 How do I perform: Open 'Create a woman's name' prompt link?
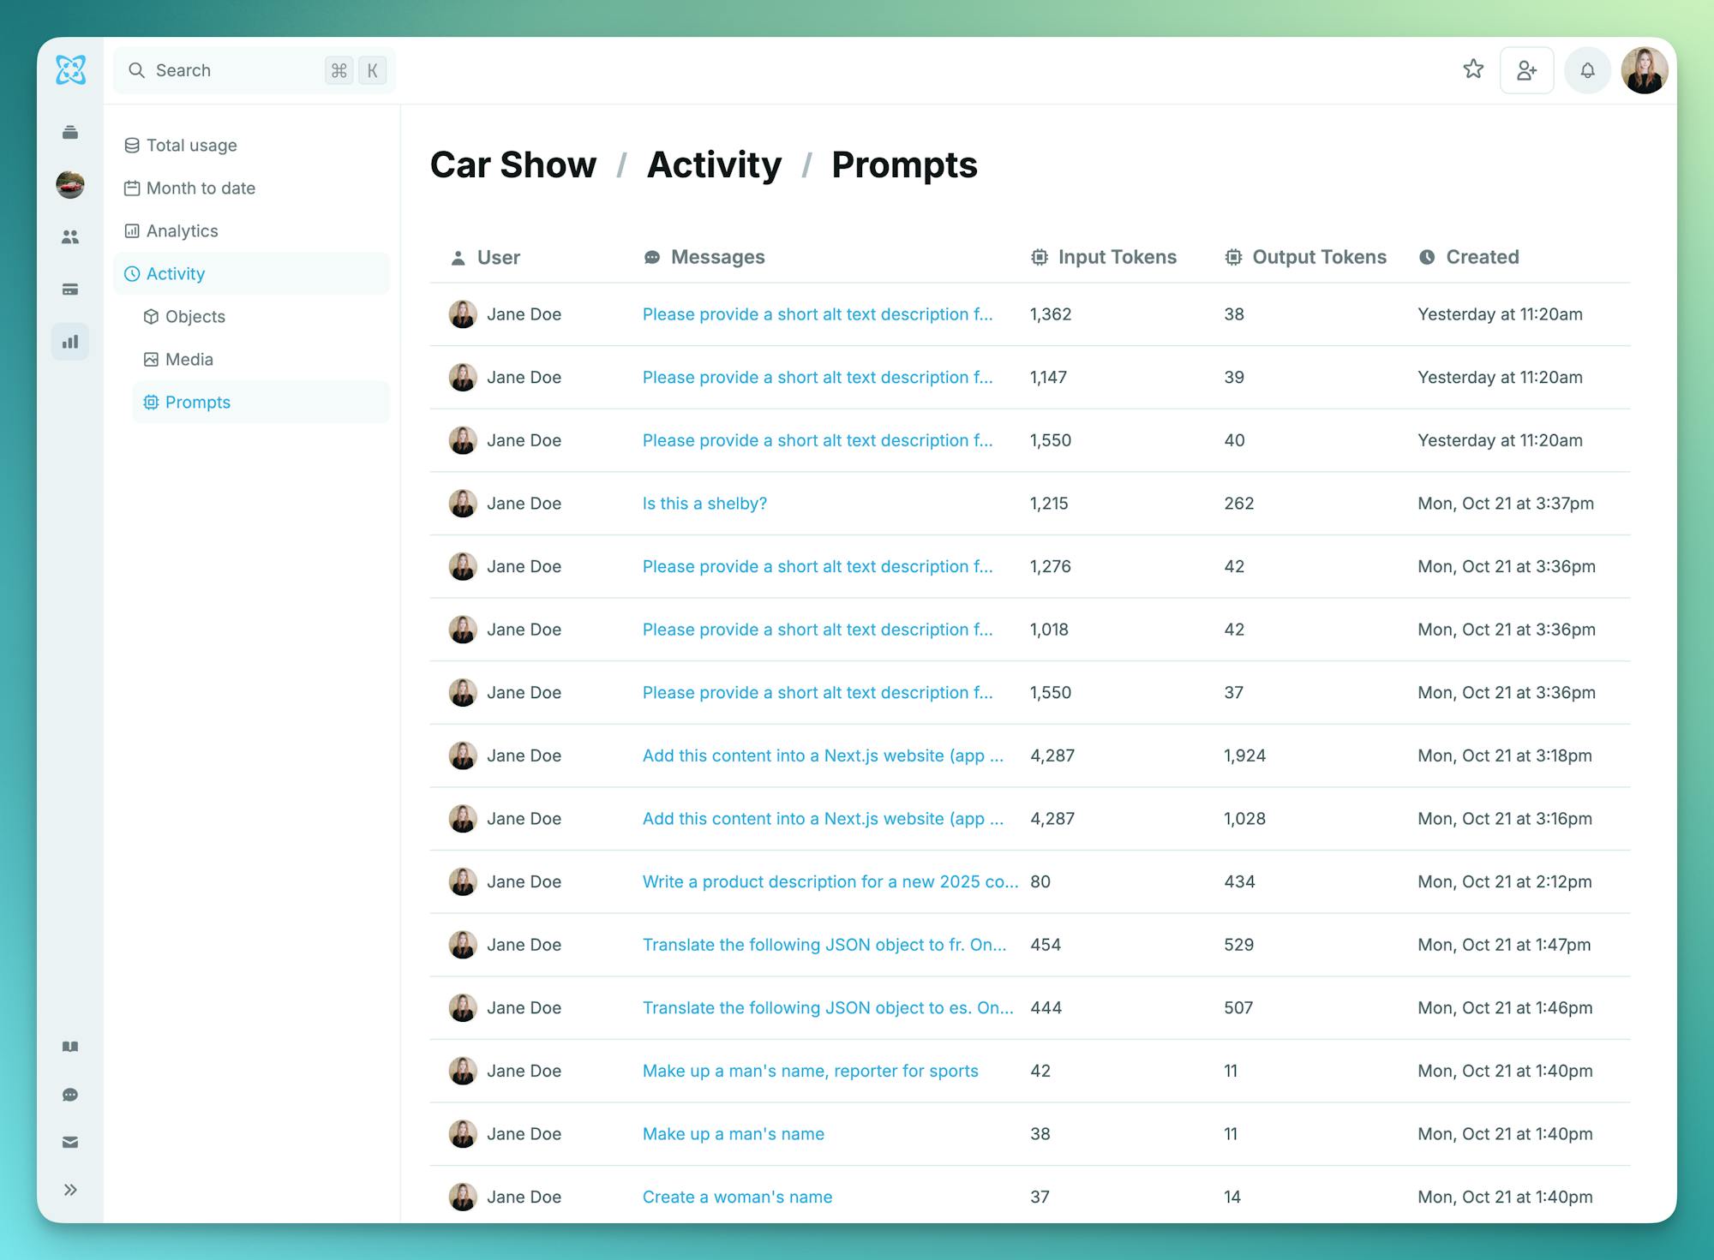point(737,1197)
